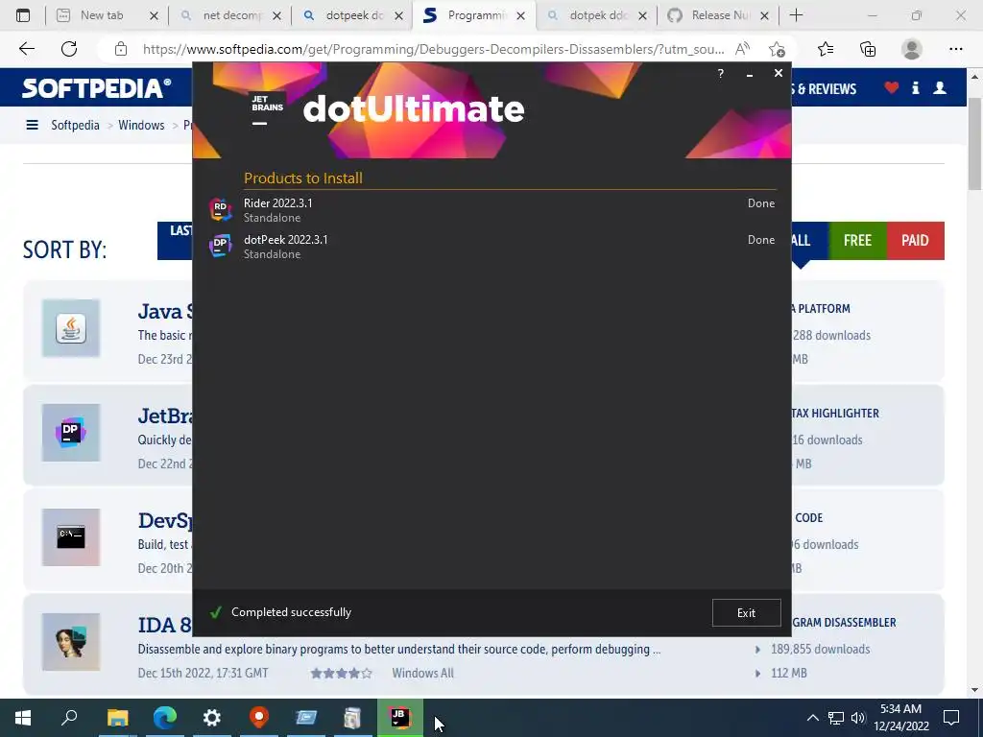Viewport: 983px width, 737px height.
Task: Open taskbar Search magnifier
Action: tap(69, 718)
